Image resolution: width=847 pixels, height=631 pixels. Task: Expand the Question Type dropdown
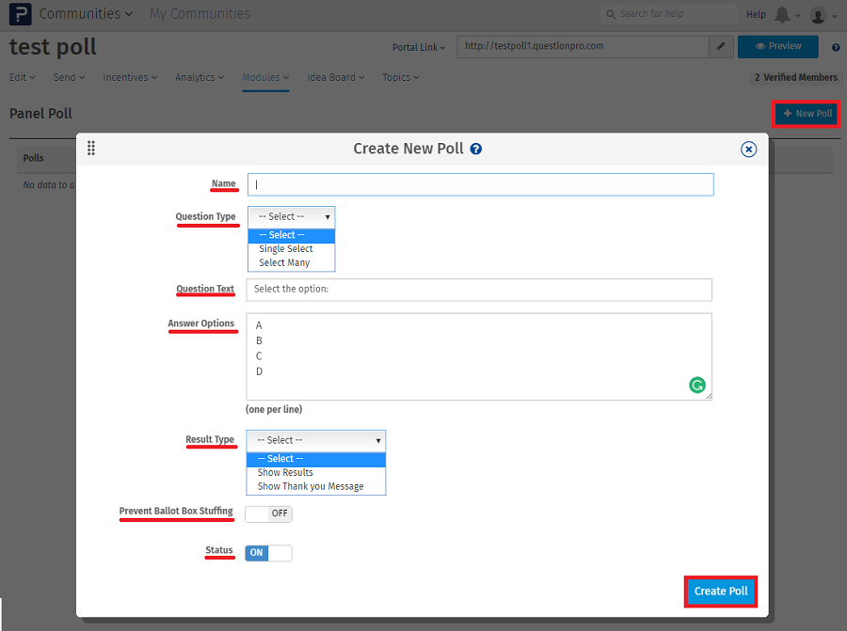291,216
